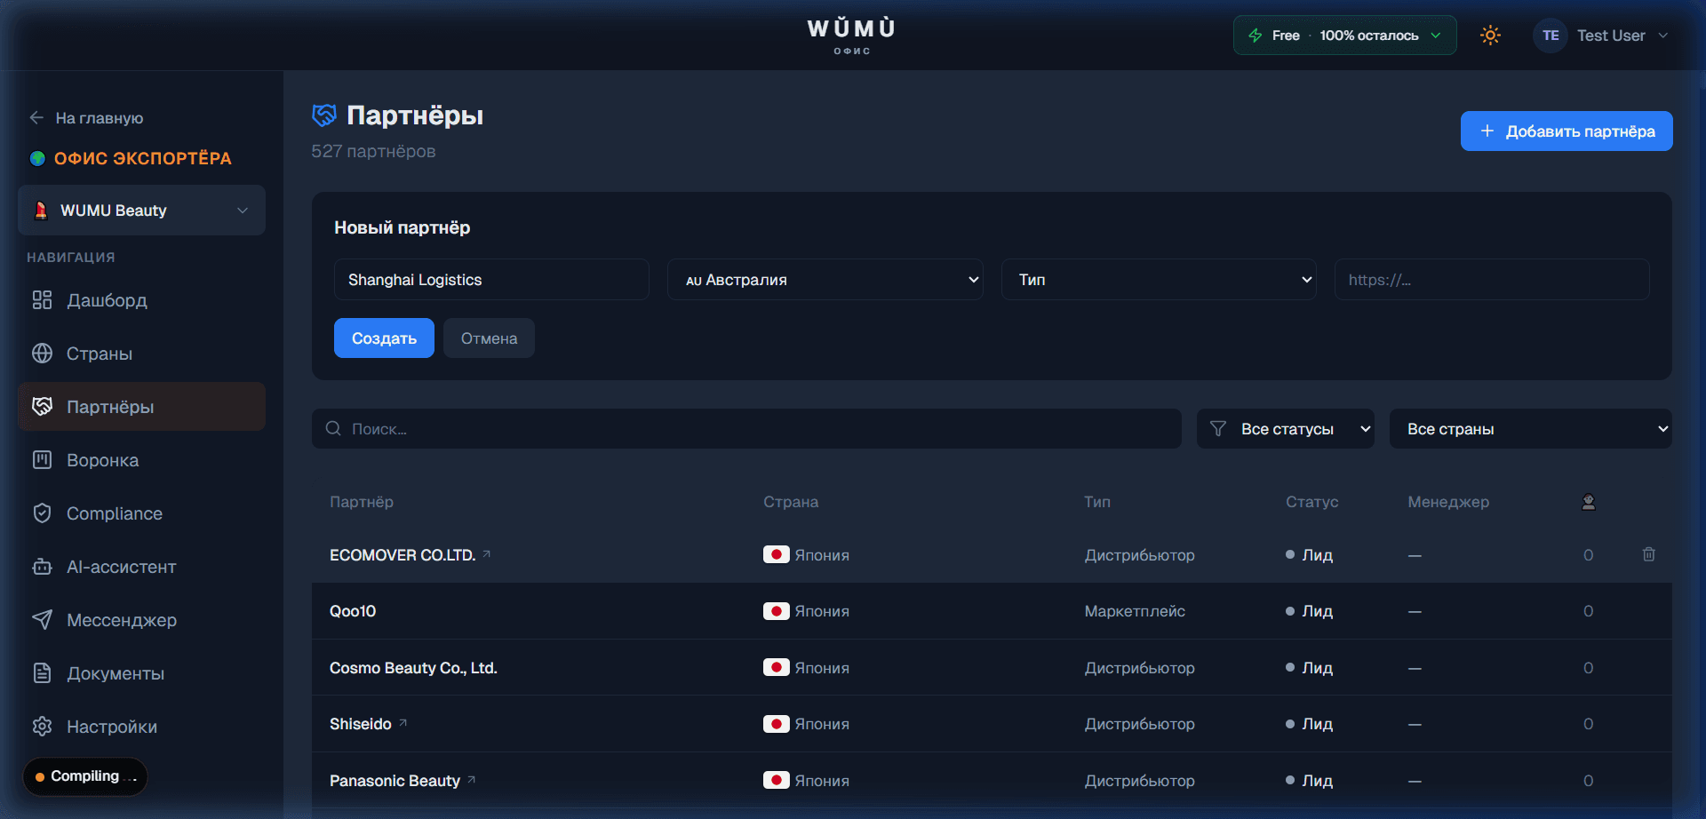Click the external link arrow beside ECOMOVER
Viewport: 1706px width, 819px height.
tap(487, 554)
